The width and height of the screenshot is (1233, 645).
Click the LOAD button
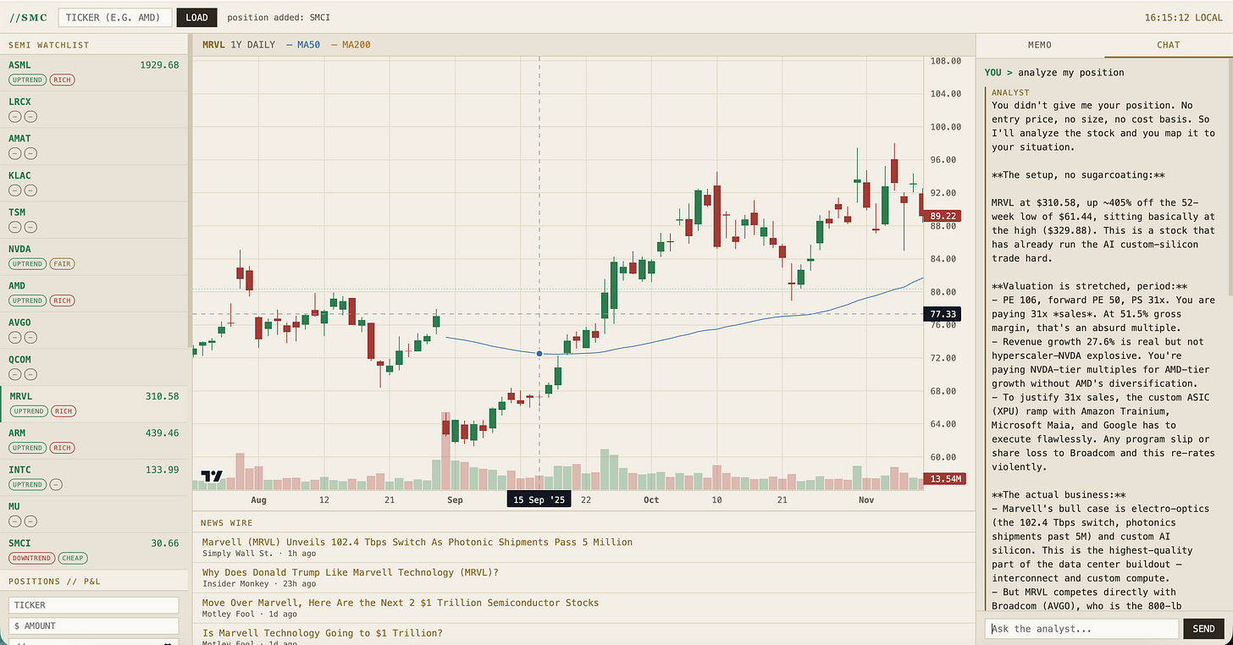click(196, 17)
